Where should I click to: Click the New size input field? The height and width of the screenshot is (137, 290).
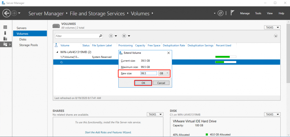[149, 73]
